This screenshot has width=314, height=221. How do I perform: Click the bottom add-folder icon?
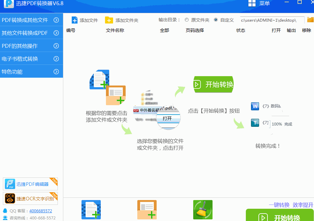147,209
